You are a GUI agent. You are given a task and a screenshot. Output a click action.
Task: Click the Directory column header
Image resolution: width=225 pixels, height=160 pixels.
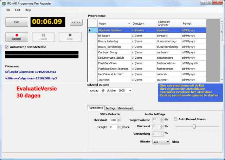(143, 24)
